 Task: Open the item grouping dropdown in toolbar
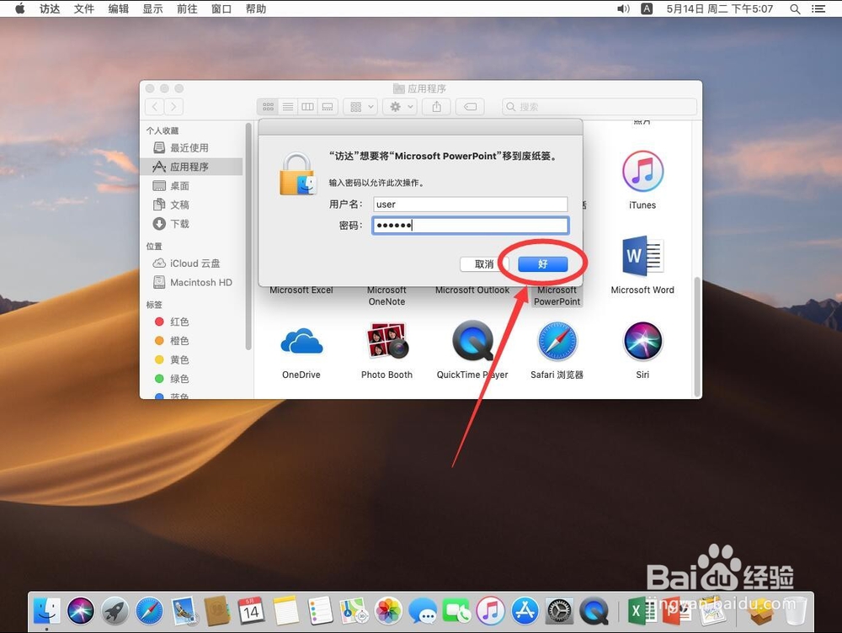click(x=361, y=107)
